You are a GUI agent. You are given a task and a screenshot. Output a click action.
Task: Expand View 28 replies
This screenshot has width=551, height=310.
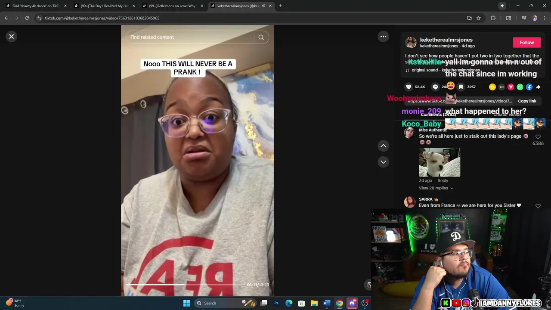pos(436,188)
